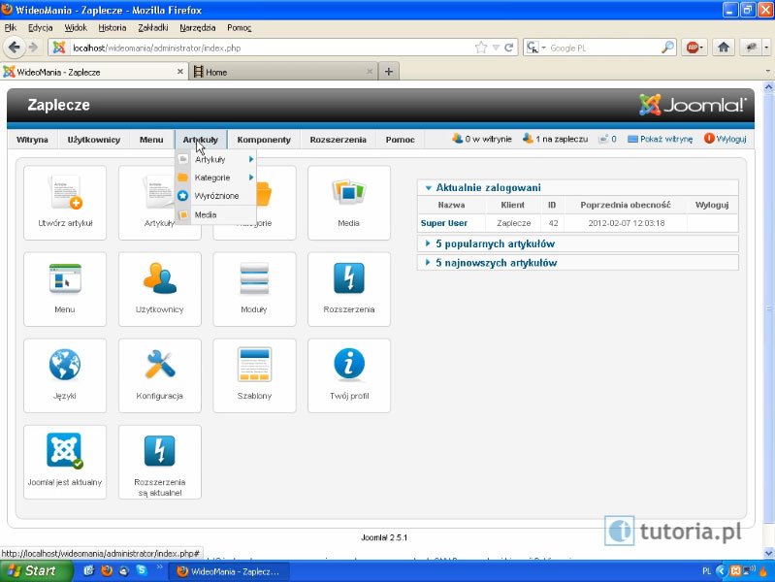Collapse the Aktualnie zalogowani panel
Image resolution: width=775 pixels, height=582 pixels.
click(x=488, y=187)
